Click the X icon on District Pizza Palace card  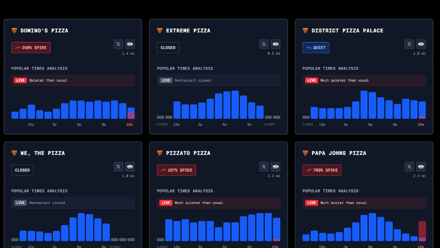tap(409, 44)
